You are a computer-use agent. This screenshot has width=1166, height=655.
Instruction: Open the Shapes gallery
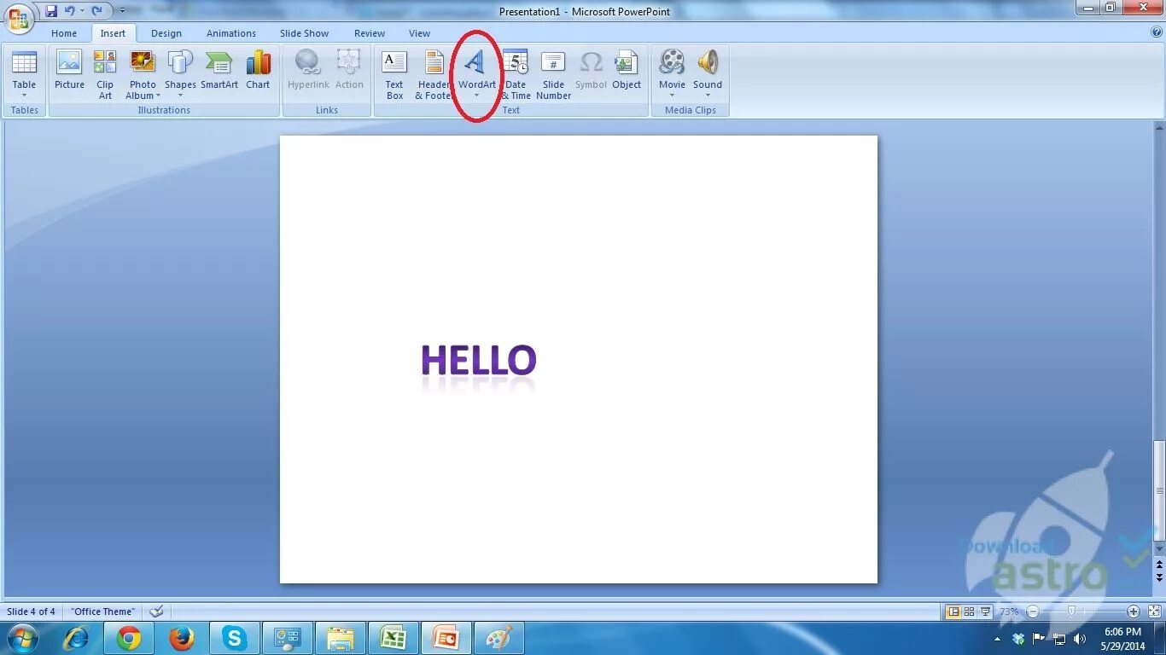coord(180,75)
